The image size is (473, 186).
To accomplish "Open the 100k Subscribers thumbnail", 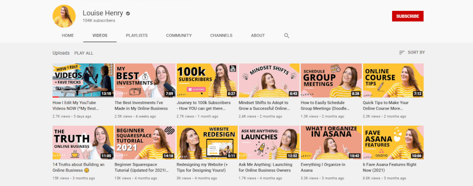I will point(207,81).
